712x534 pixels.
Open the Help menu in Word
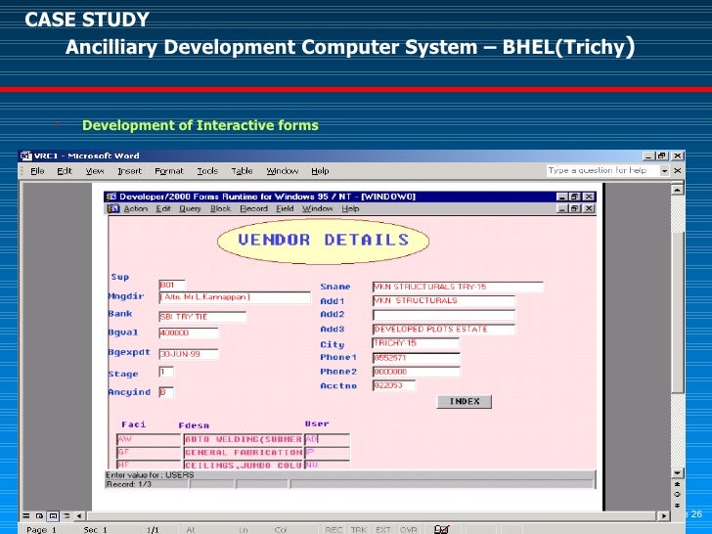320,171
